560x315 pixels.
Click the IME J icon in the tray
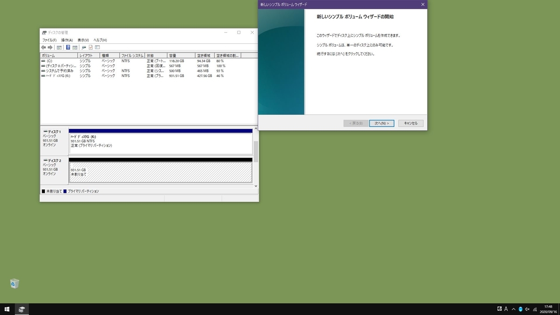coord(499,308)
